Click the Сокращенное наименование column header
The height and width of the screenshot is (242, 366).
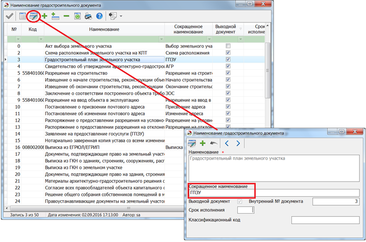(x=189, y=29)
